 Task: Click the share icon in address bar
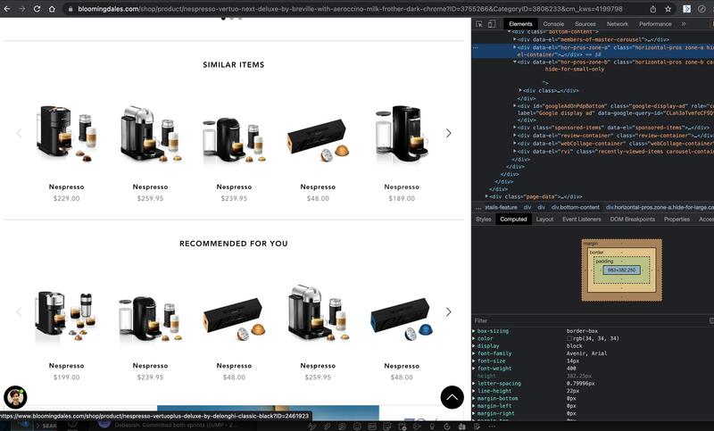coord(653,9)
